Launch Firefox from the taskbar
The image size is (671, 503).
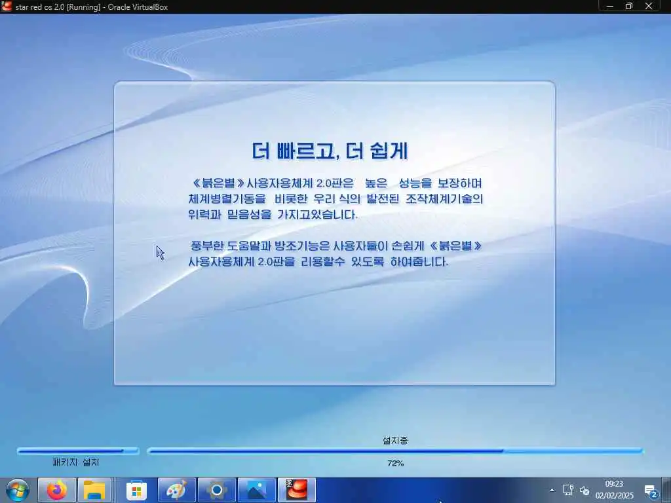coord(56,490)
